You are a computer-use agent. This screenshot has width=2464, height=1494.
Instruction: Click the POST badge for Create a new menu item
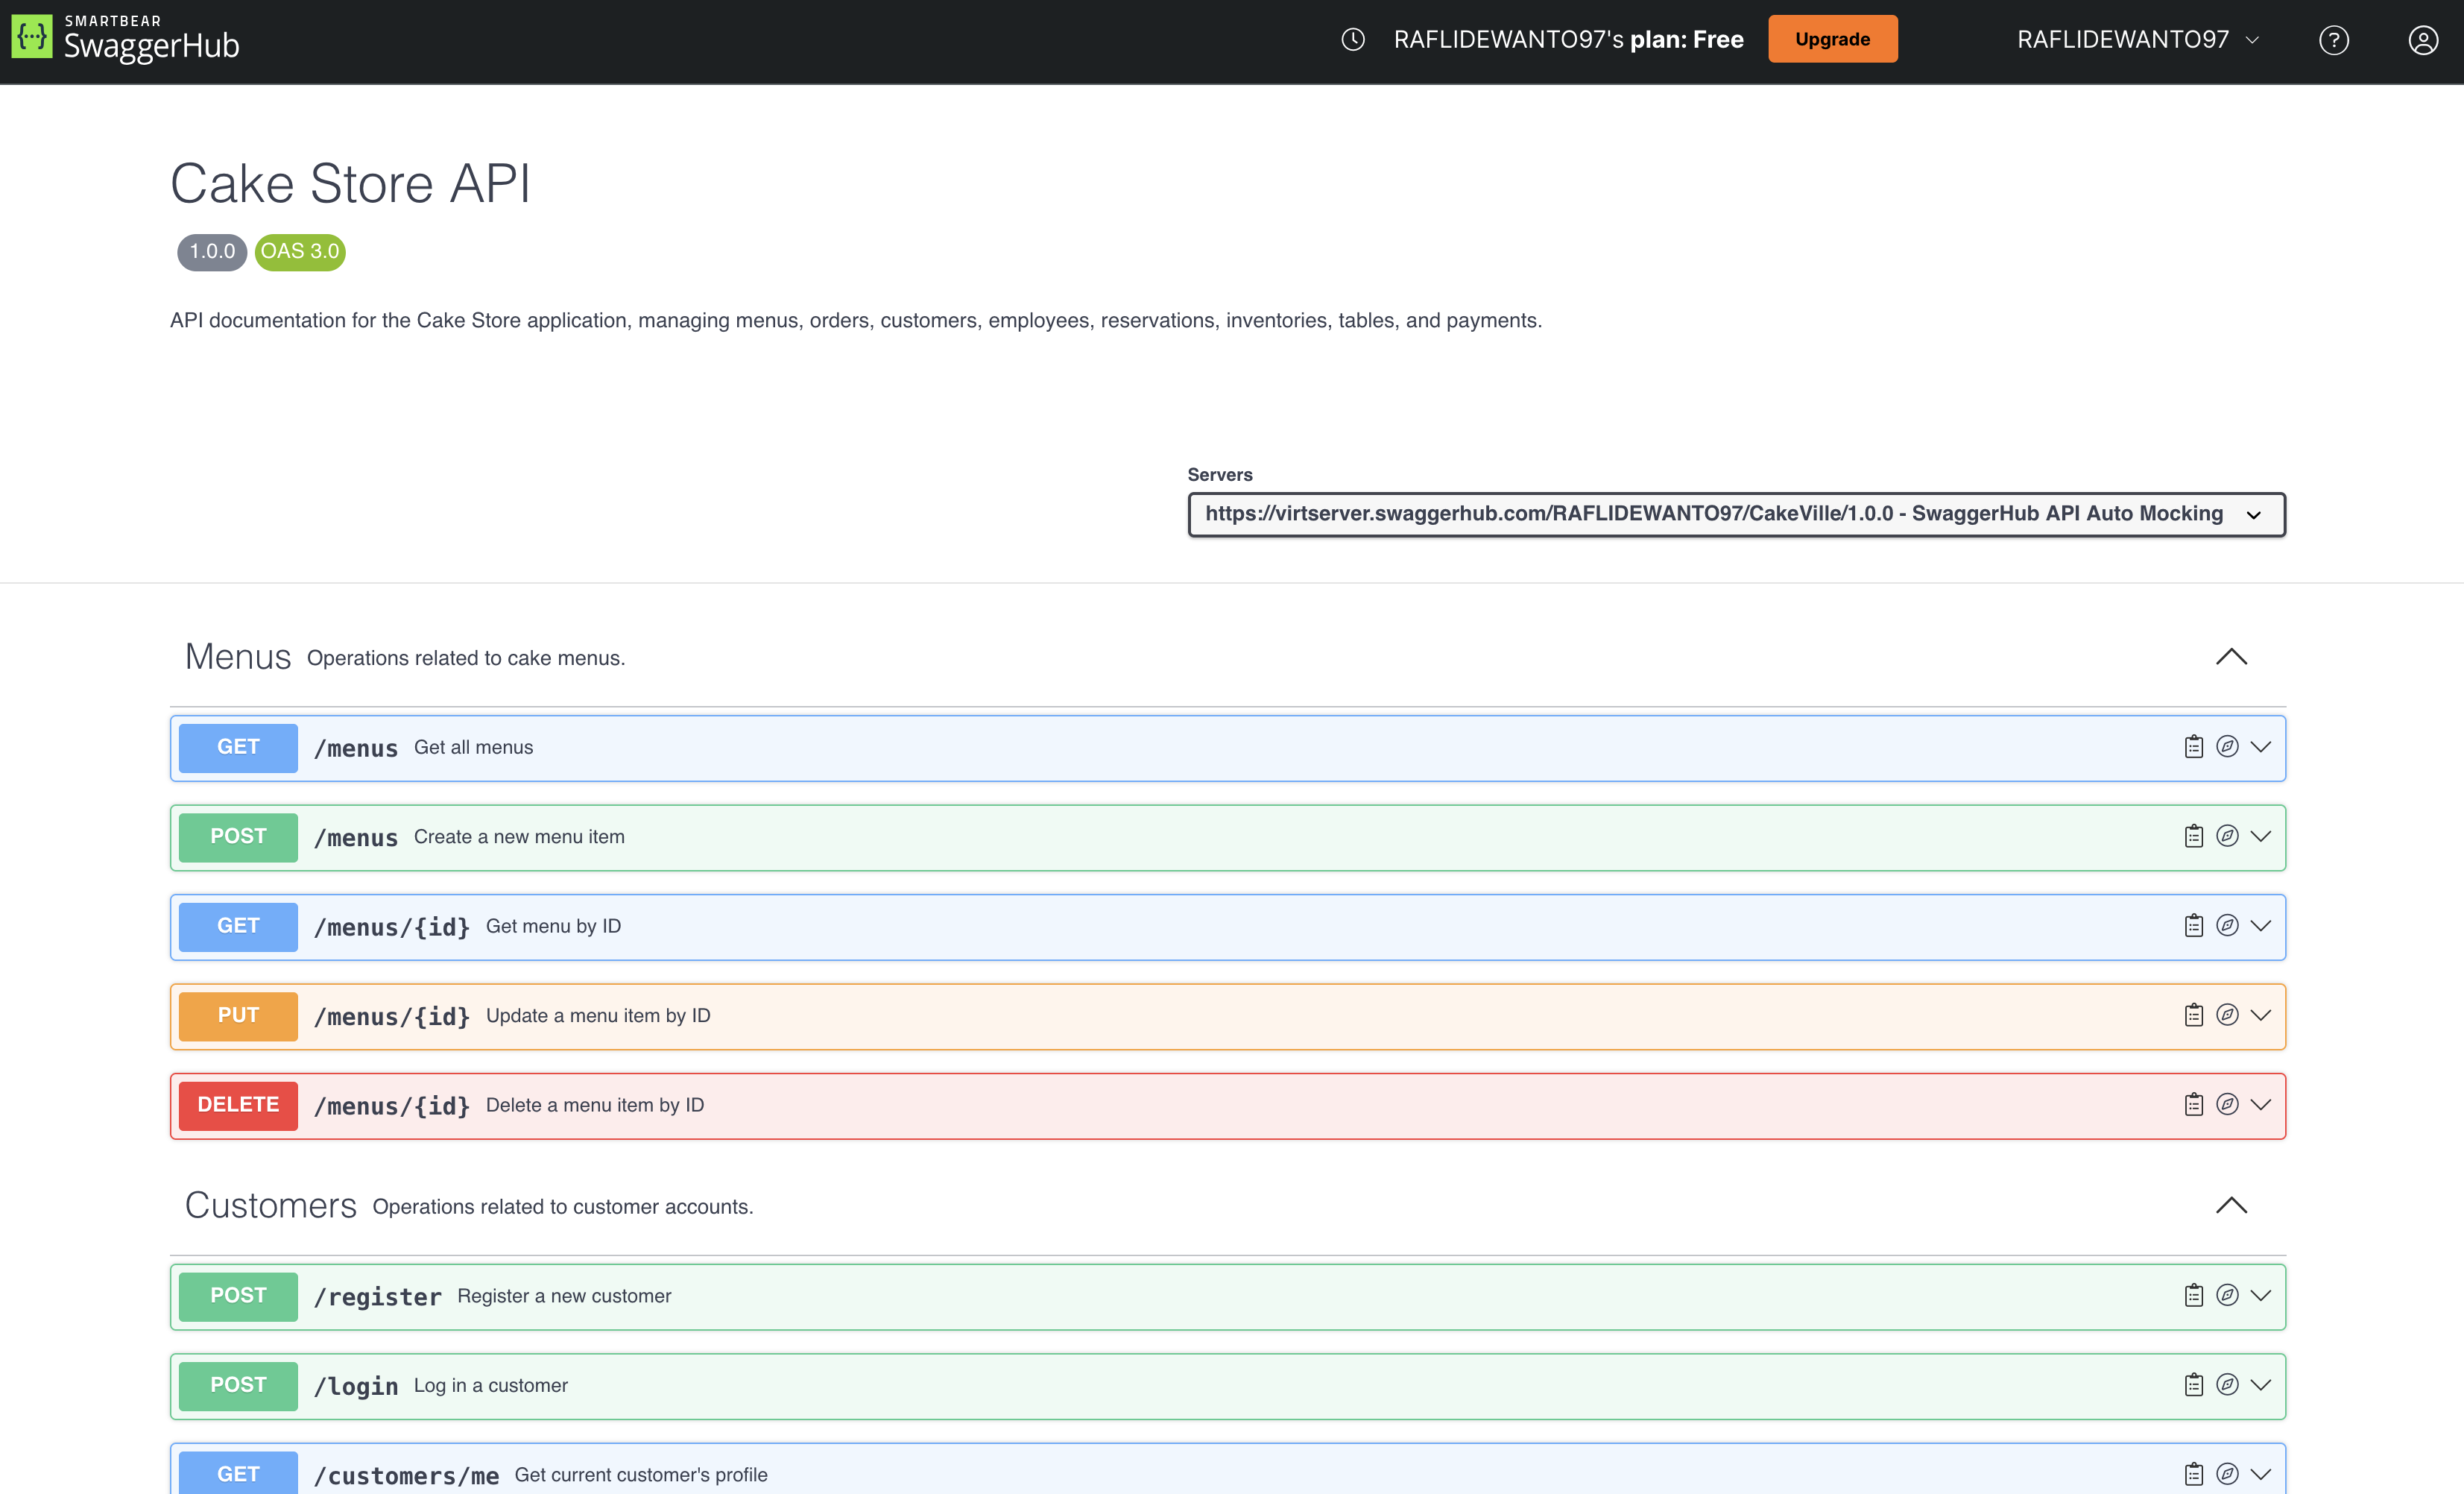tap(238, 837)
